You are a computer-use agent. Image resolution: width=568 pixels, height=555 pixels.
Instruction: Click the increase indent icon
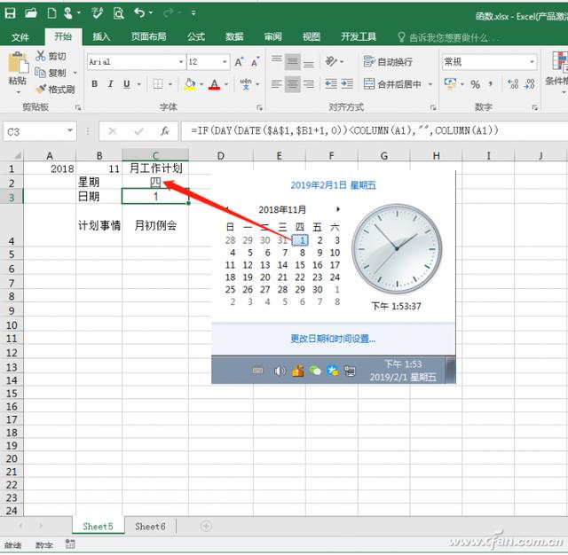(347, 84)
